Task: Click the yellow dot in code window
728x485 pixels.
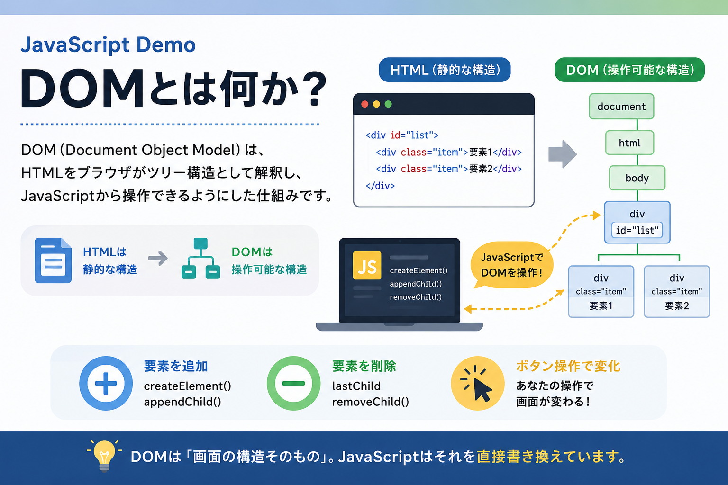Action: tap(376, 104)
